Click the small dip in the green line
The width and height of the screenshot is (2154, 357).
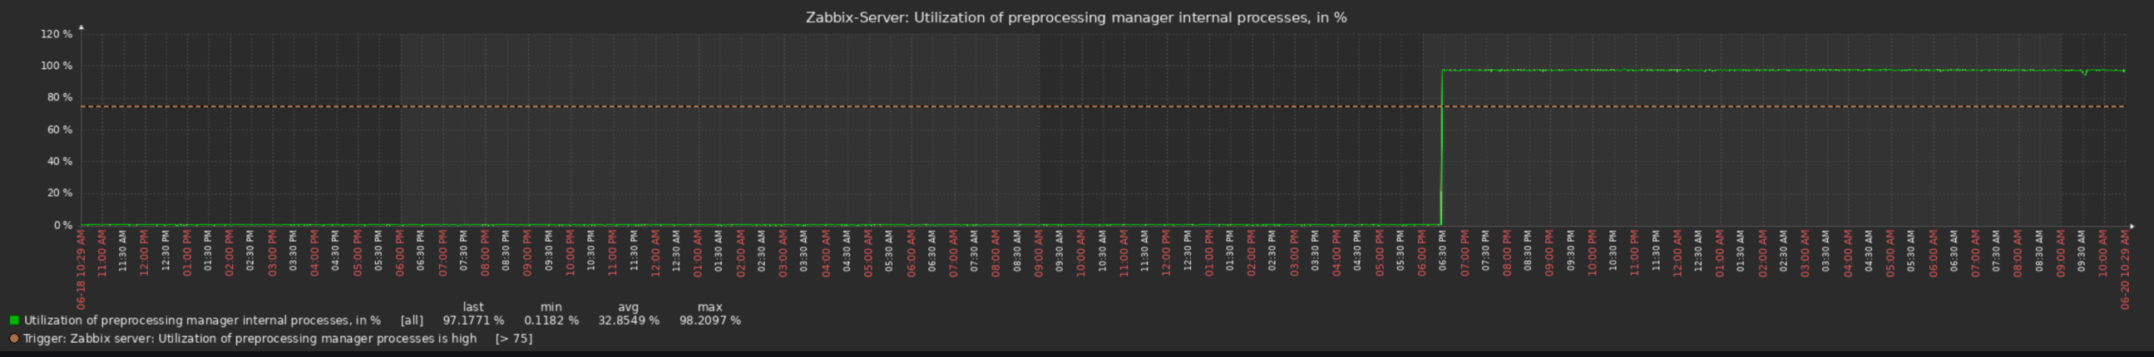(2085, 73)
